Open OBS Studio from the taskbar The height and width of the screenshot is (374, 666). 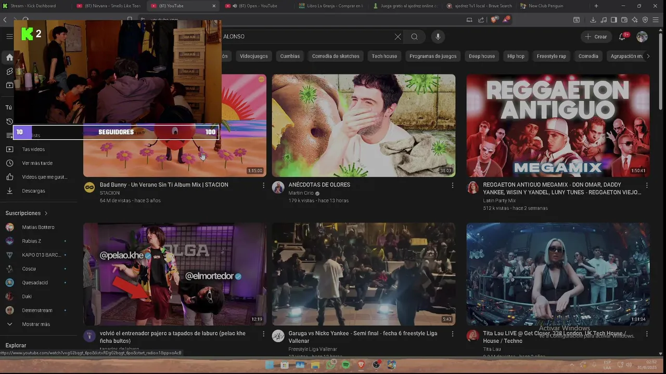pyautogui.click(x=376, y=365)
